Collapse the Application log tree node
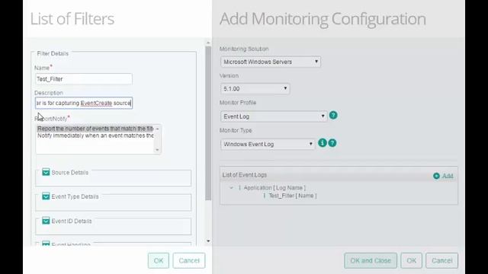 (231, 188)
